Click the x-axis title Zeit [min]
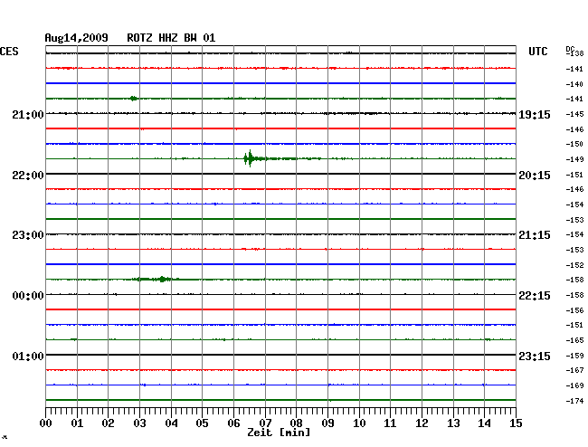 click(279, 433)
